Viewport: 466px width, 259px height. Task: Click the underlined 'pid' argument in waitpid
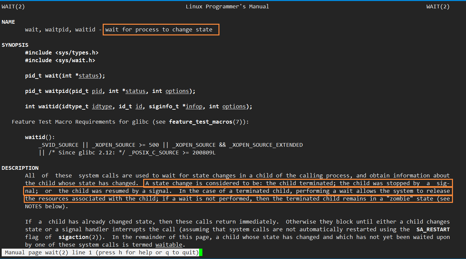[x=97, y=91]
